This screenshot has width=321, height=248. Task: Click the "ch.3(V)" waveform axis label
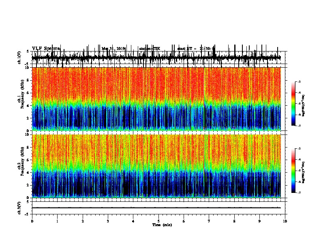coord(19,208)
